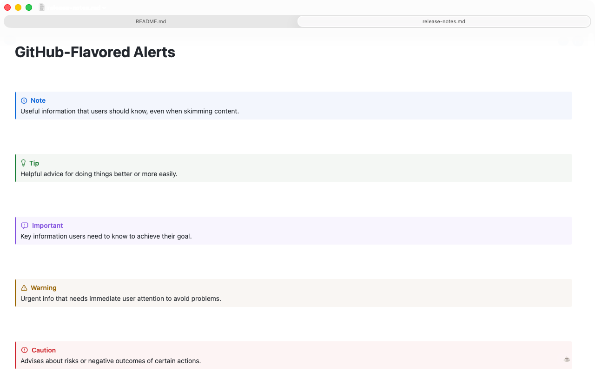Image resolution: width=595 pixels, height=372 pixels.
Task: Click the Urgent info warning sentence
Action: tap(121, 299)
